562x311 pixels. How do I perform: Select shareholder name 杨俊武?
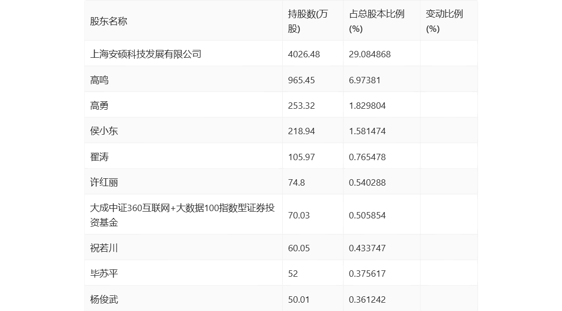pos(104,300)
